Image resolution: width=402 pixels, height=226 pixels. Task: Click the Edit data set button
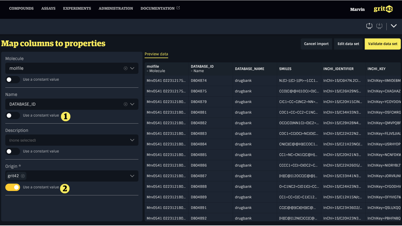pyautogui.click(x=348, y=44)
